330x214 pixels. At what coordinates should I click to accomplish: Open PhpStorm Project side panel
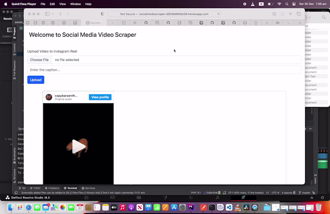click(x=14, y=33)
